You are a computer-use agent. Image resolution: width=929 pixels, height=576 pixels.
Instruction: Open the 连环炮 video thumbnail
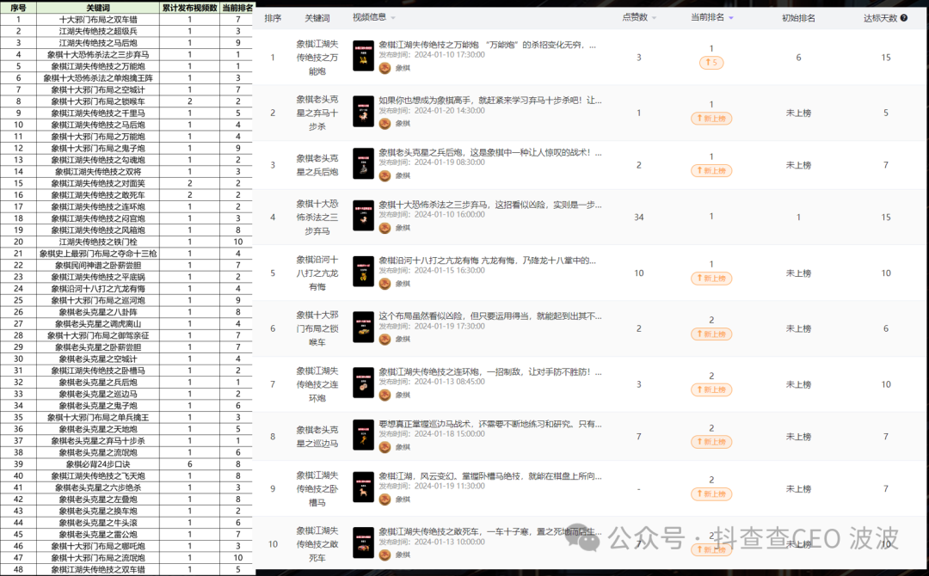pyautogui.click(x=363, y=383)
